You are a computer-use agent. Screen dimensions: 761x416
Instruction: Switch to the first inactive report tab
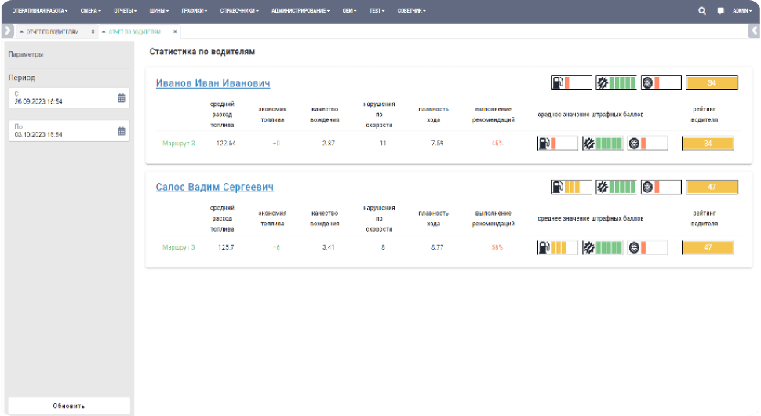pyautogui.click(x=52, y=32)
